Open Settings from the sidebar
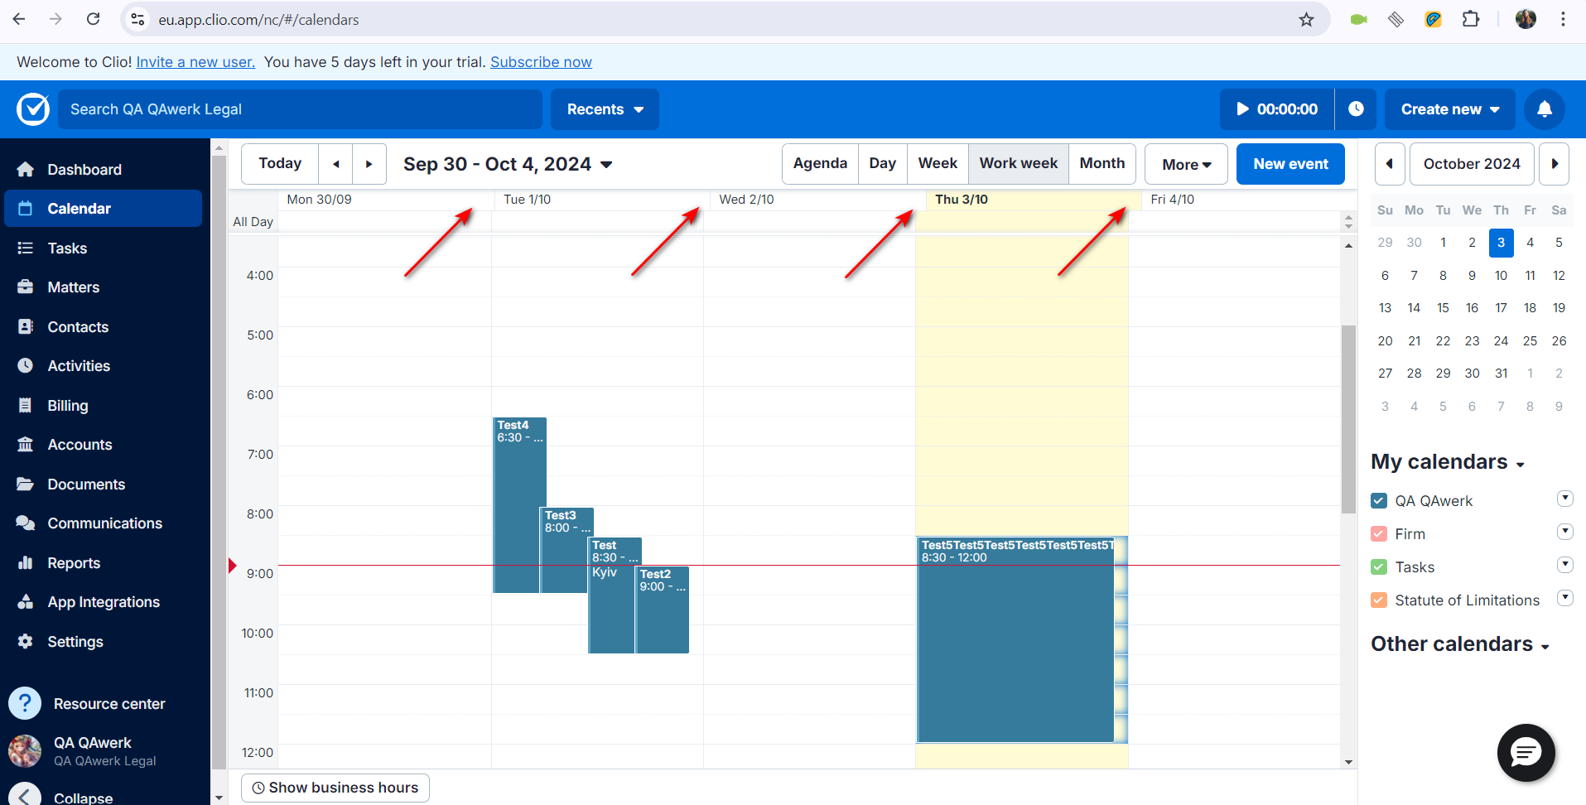This screenshot has height=805, width=1586. pos(103,642)
